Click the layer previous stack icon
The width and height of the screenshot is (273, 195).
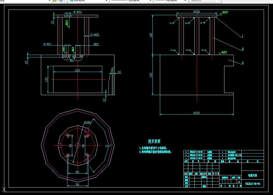pos(61,1)
